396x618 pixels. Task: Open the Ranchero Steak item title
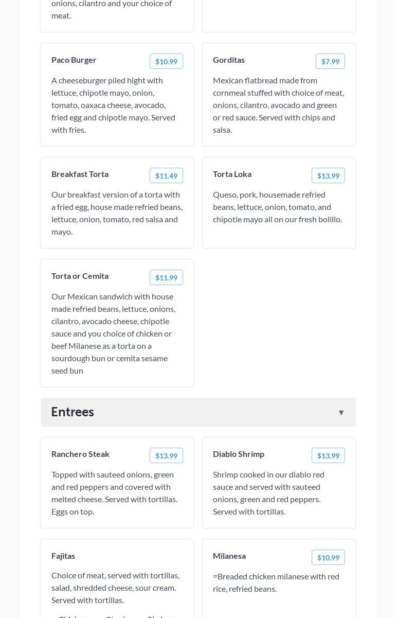point(80,454)
